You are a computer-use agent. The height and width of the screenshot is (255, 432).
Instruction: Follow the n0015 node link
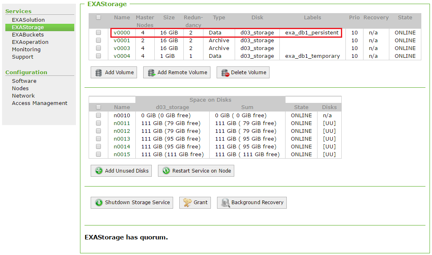[122, 154]
